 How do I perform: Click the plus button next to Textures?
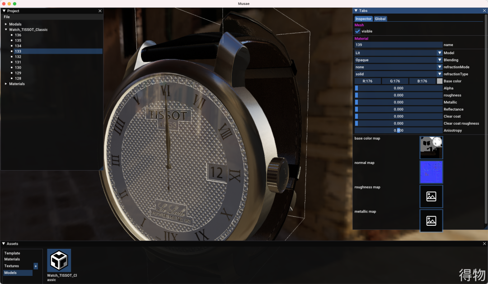tap(36, 266)
